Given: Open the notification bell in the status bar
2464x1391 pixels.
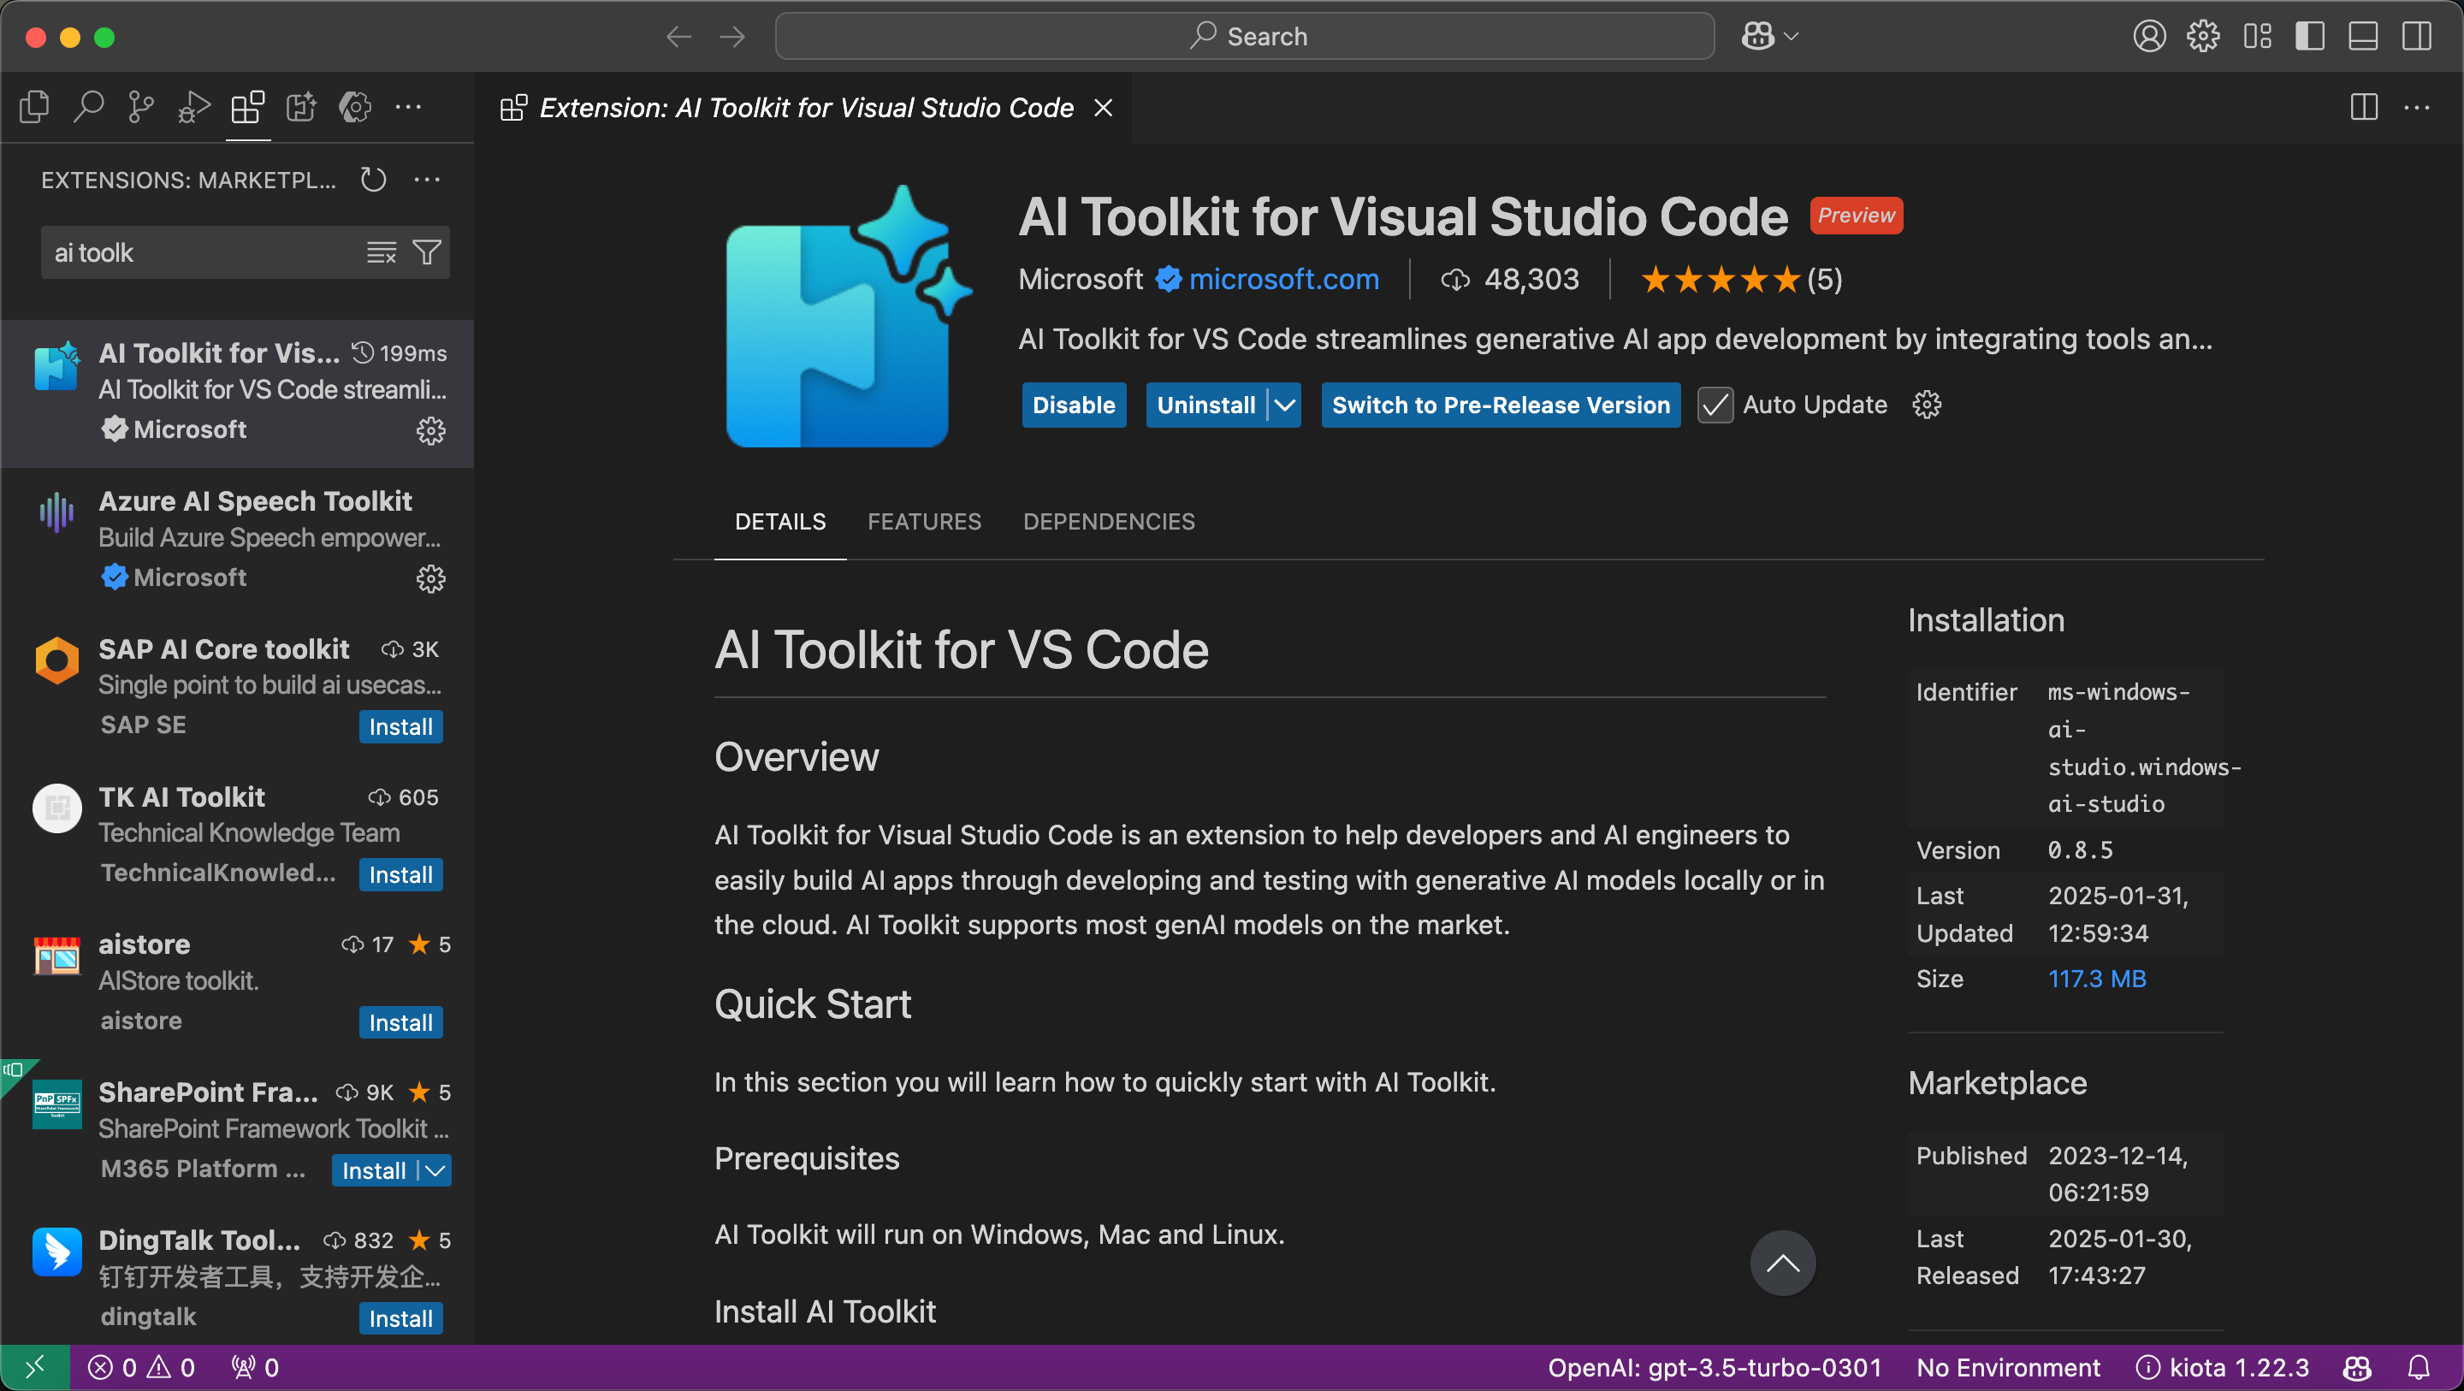Looking at the screenshot, I should 2423,1366.
